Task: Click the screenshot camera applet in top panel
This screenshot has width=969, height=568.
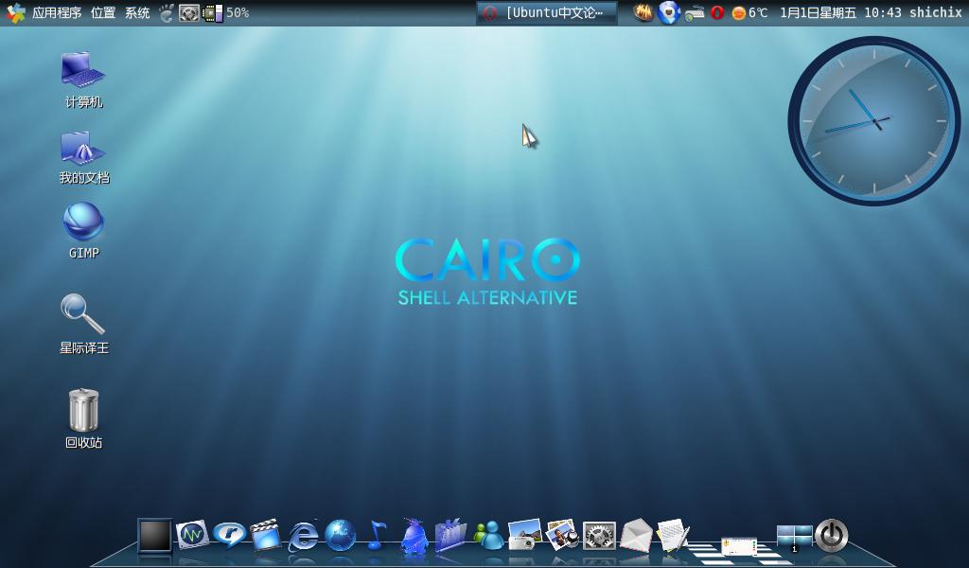Action: (189, 12)
